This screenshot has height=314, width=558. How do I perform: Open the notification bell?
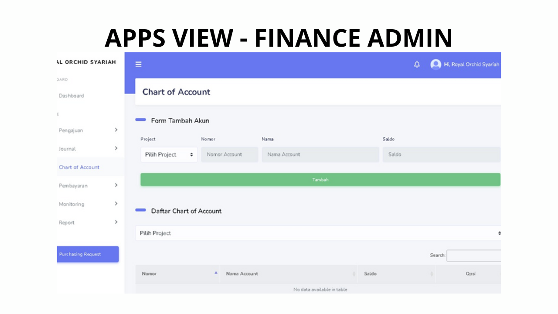click(417, 65)
